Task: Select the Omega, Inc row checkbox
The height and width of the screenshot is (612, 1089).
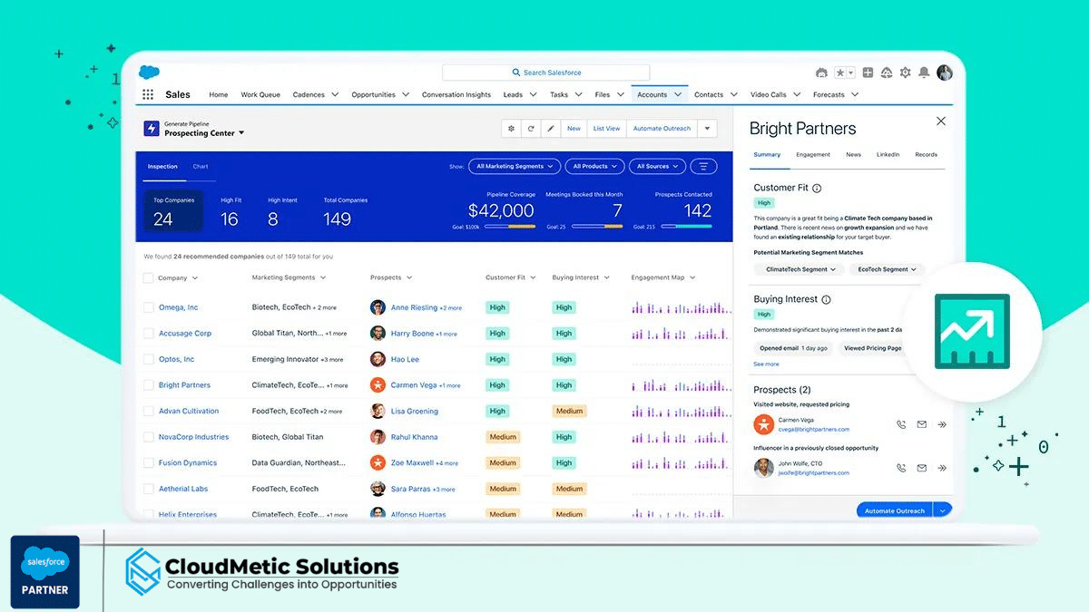Action: click(147, 307)
